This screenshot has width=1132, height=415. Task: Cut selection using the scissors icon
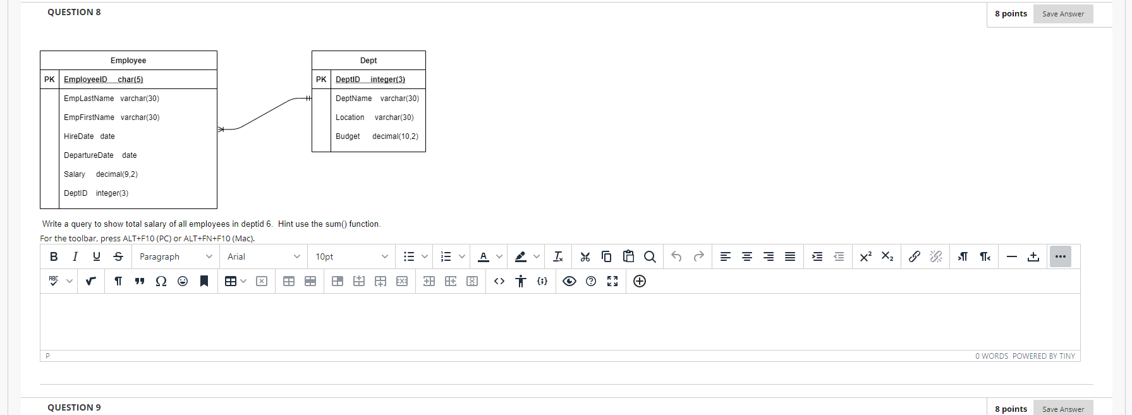(585, 256)
